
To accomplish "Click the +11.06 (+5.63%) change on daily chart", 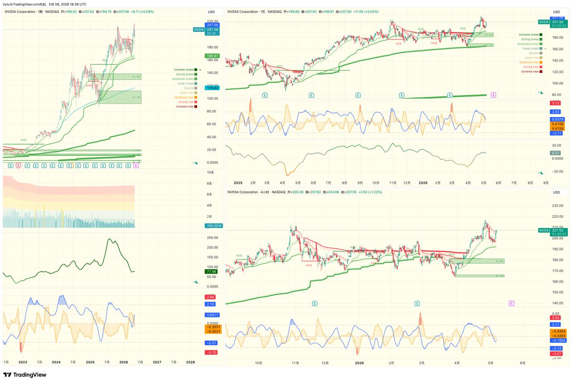I will 366,12.
